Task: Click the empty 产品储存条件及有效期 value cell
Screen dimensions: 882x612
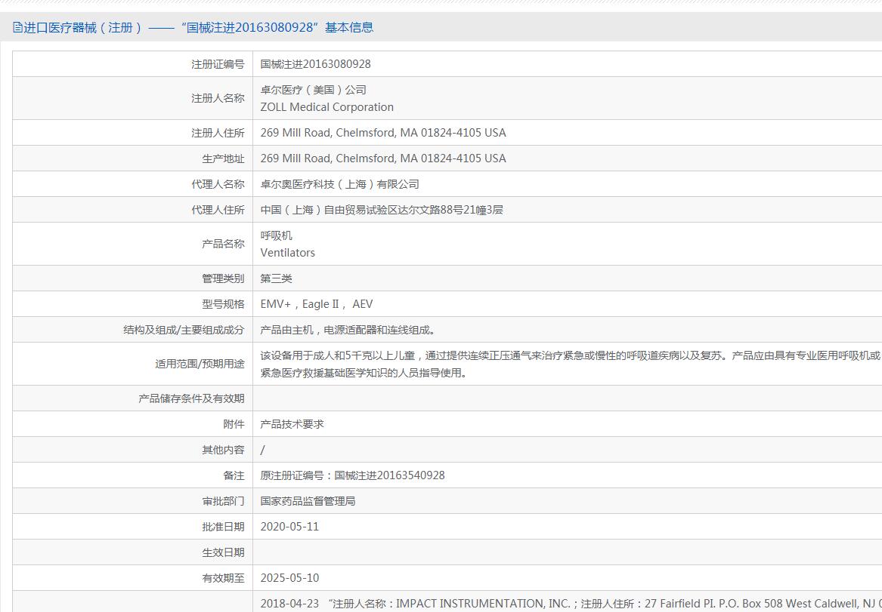Action: pos(567,398)
